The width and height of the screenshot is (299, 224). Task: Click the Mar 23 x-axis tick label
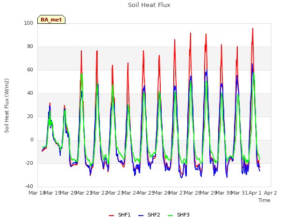pyautogui.click(x=115, y=193)
